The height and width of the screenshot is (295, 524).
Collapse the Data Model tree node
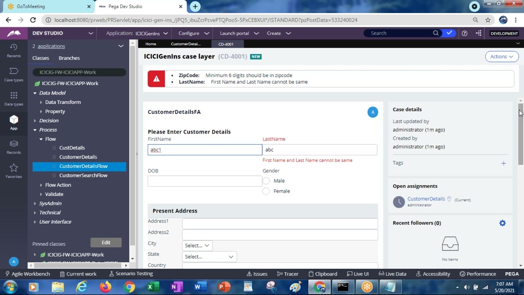tap(35, 93)
